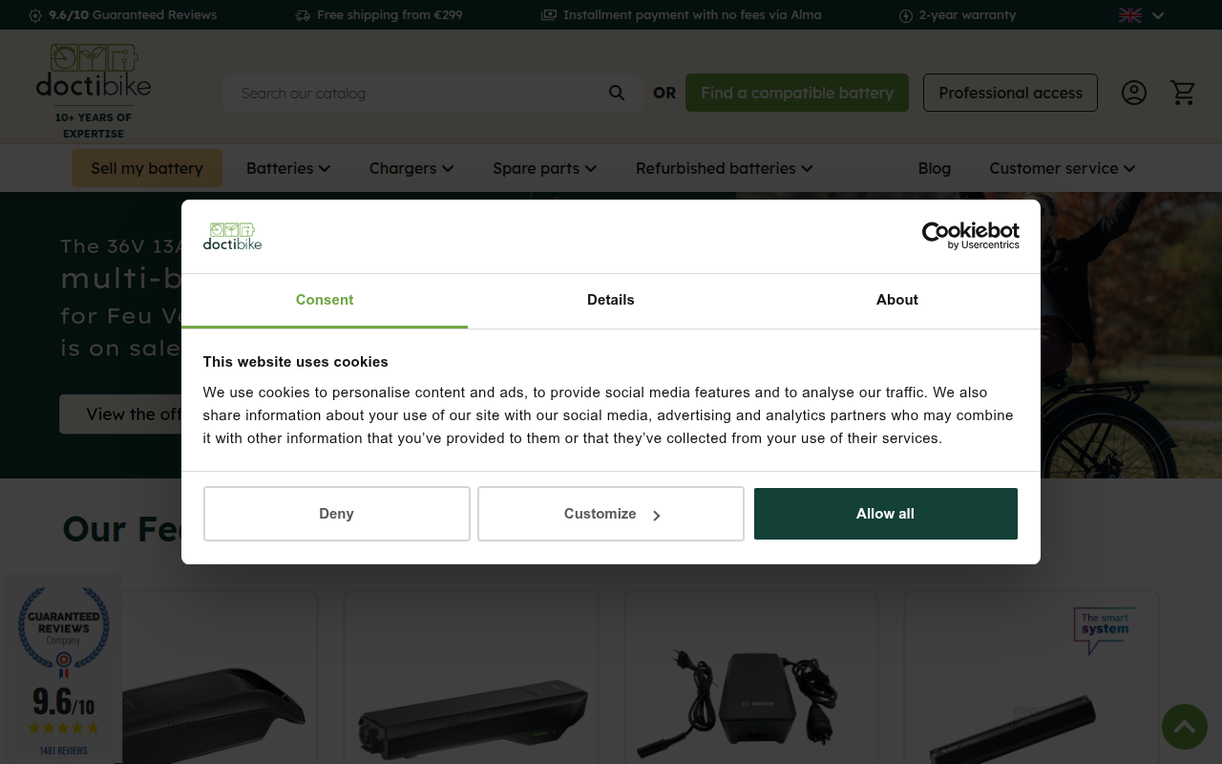The image size is (1222, 764).
Task: Click the search magnifier icon
Action: [617, 93]
